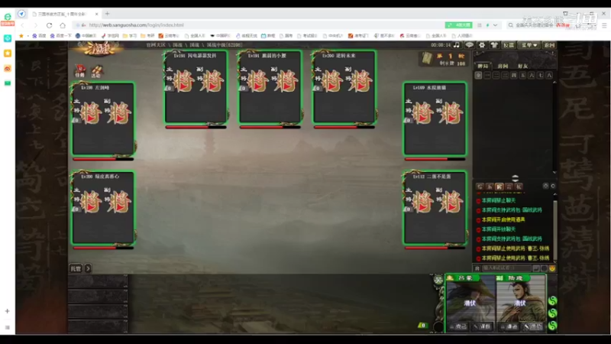
Task: Click the 反馈 button in game toolbar
Action: pos(509,45)
